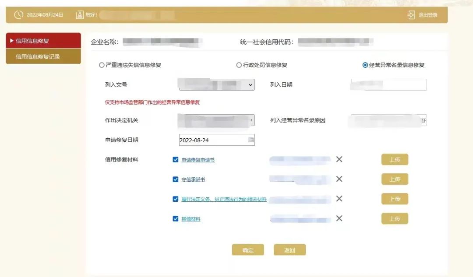Delete the 履行法定义务 material file with X
The height and width of the screenshot is (277, 473).
(x=339, y=199)
